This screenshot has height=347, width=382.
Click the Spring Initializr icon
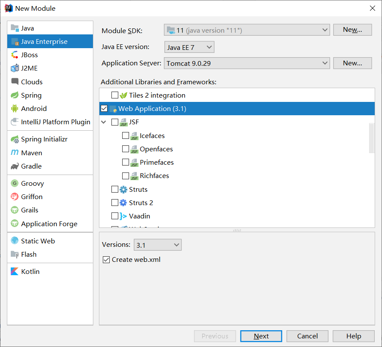coord(15,139)
